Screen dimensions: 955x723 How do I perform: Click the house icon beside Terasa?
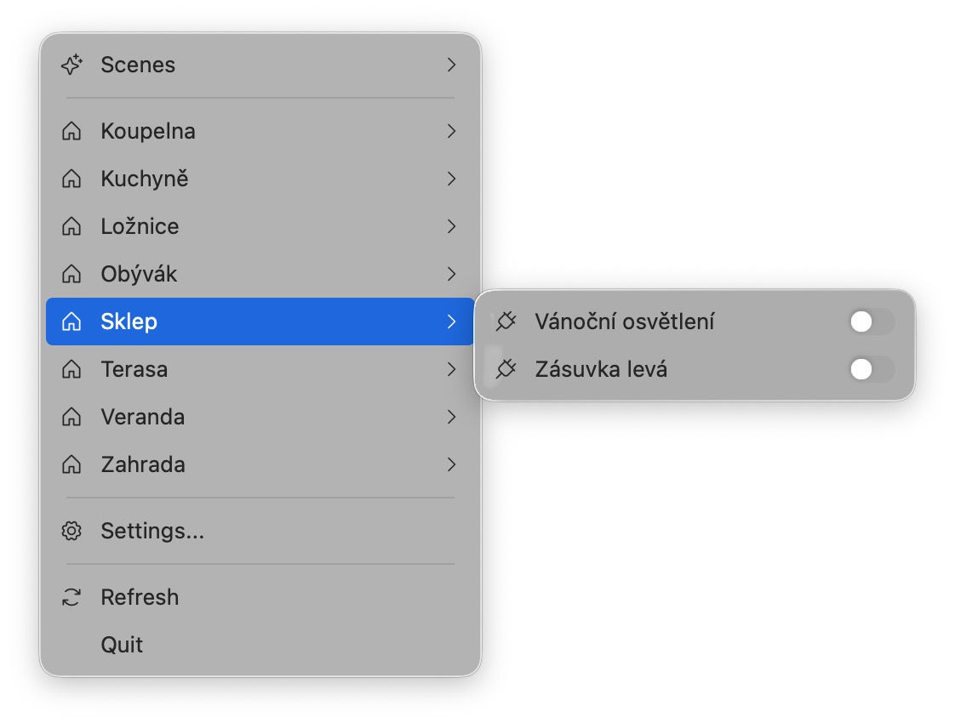pyautogui.click(x=71, y=370)
